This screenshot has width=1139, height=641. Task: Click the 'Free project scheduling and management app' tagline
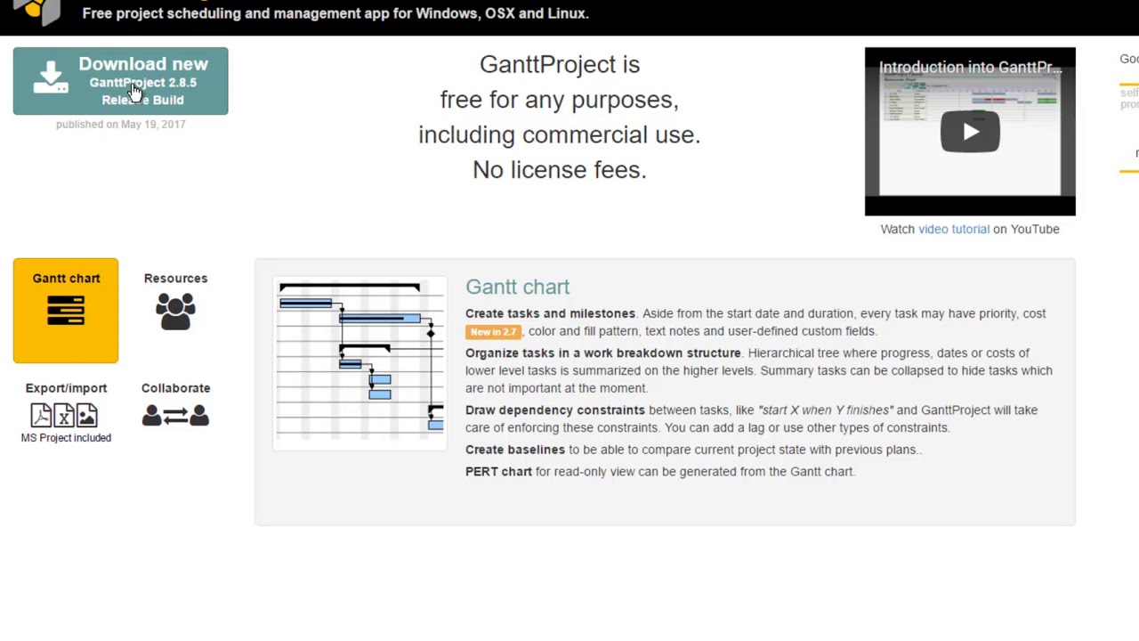coord(335,13)
